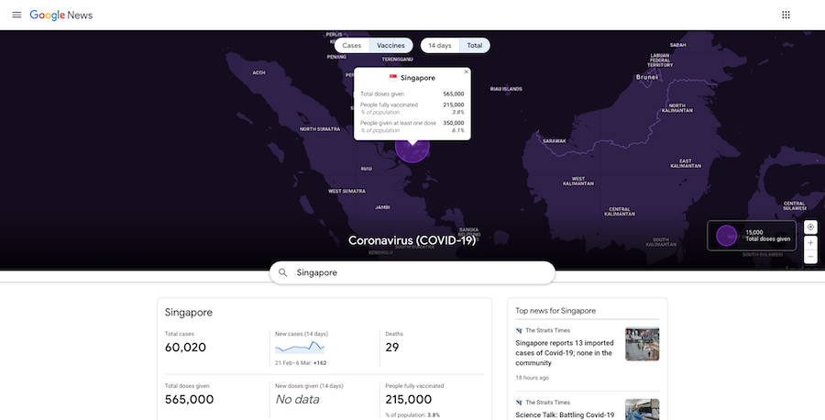Click popup's 'Total doses given' row

tap(412, 94)
